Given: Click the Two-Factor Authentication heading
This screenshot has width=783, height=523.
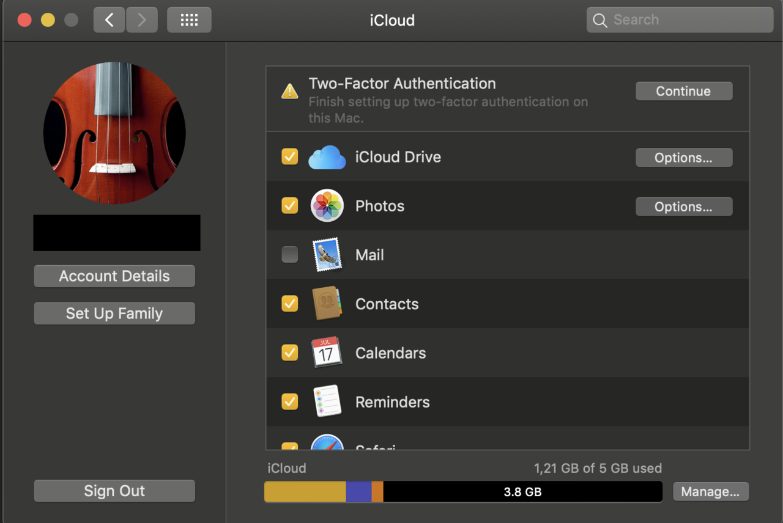Looking at the screenshot, I should point(402,83).
